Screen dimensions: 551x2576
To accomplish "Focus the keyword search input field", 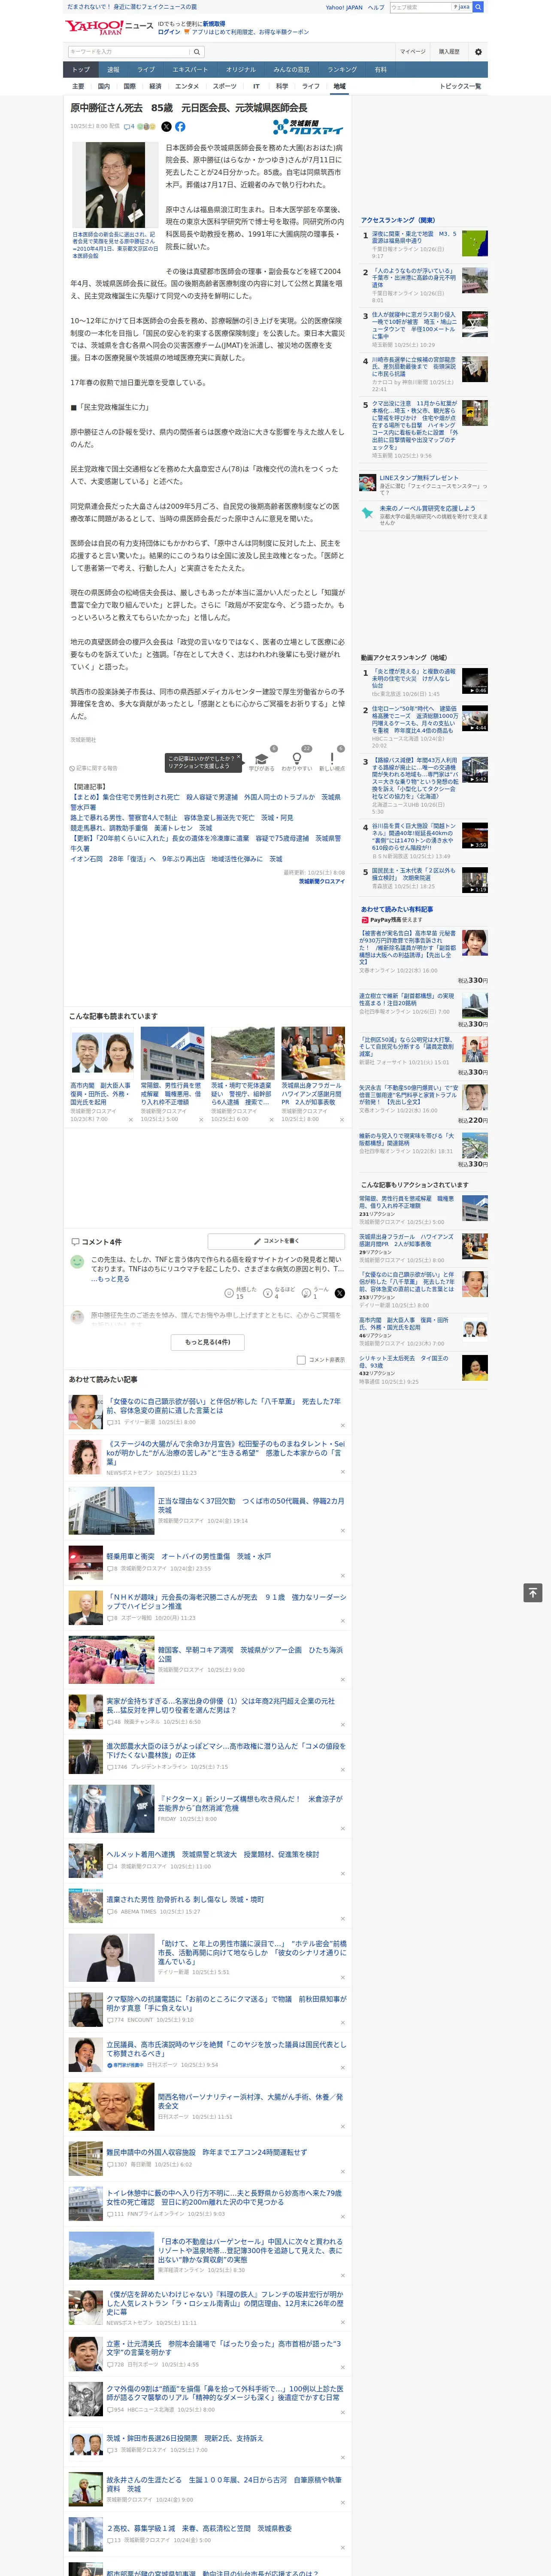I will click(129, 52).
